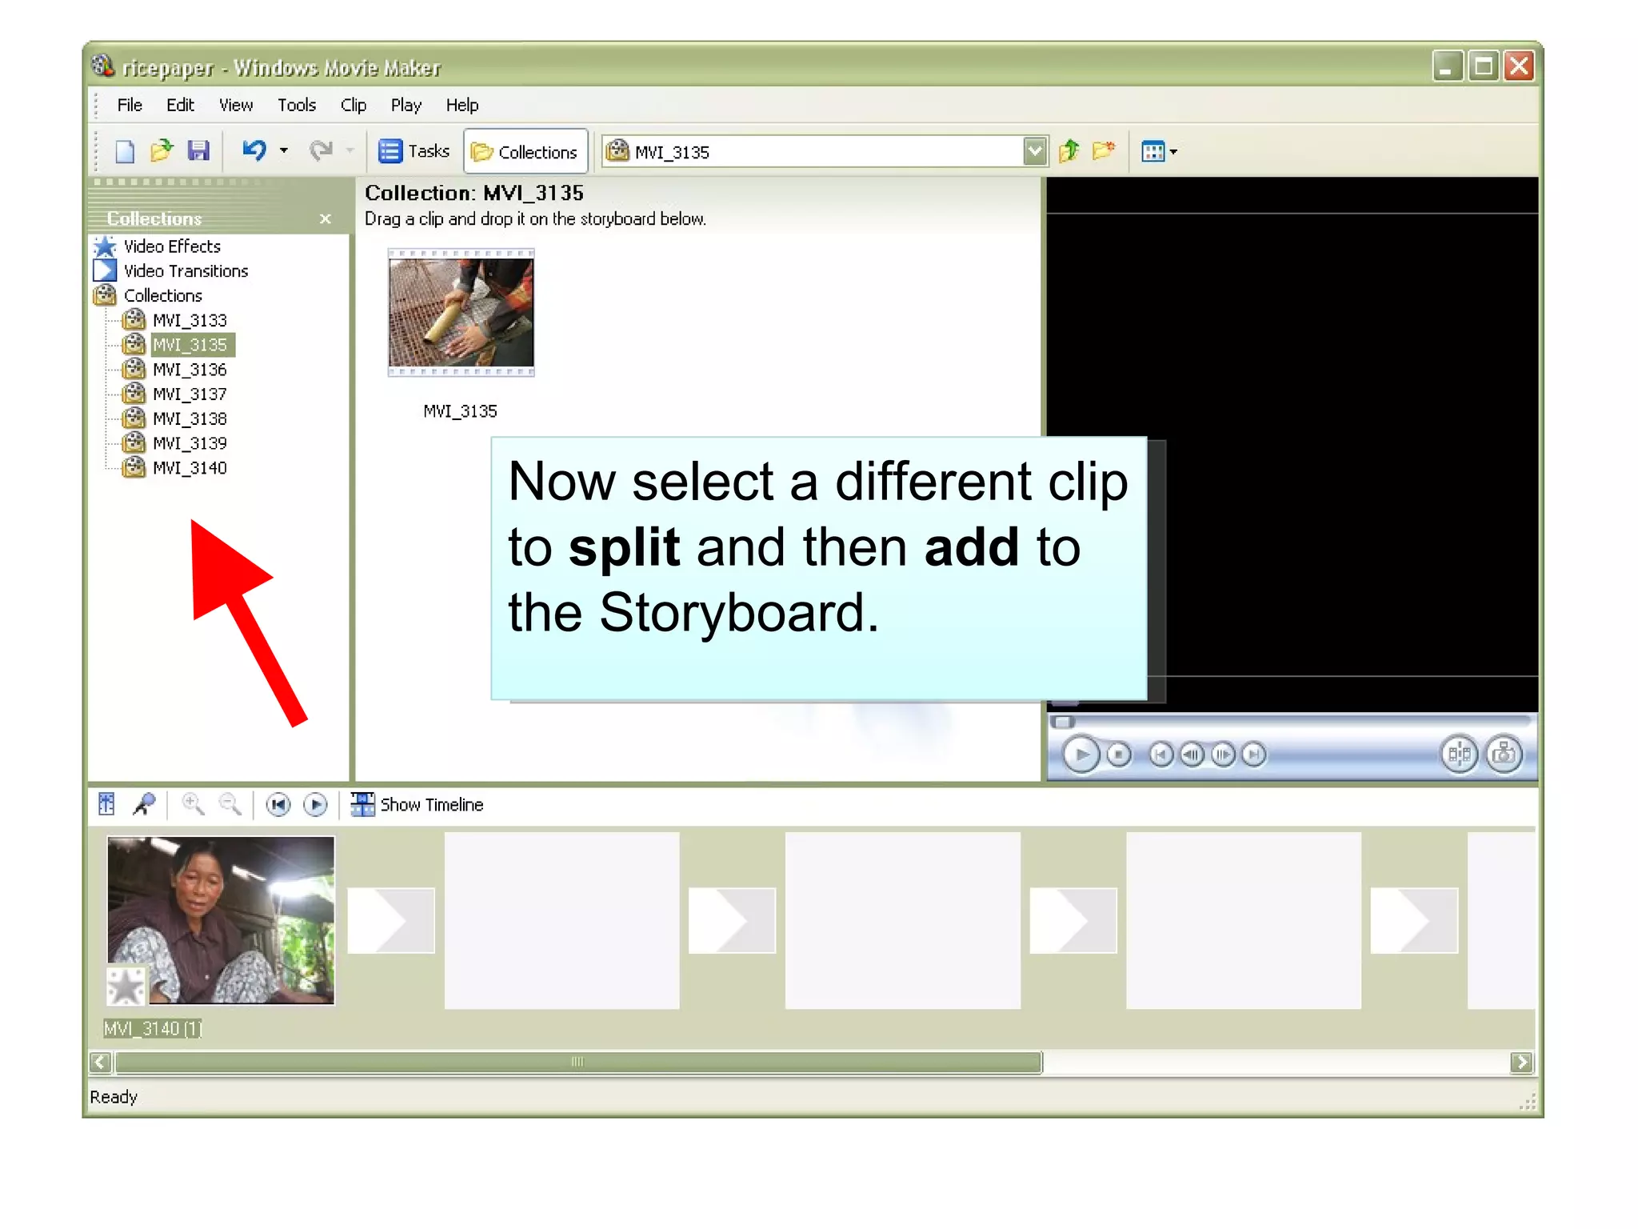1638x1229 pixels.
Task: Go up one collection level
Action: pyautogui.click(x=1069, y=151)
